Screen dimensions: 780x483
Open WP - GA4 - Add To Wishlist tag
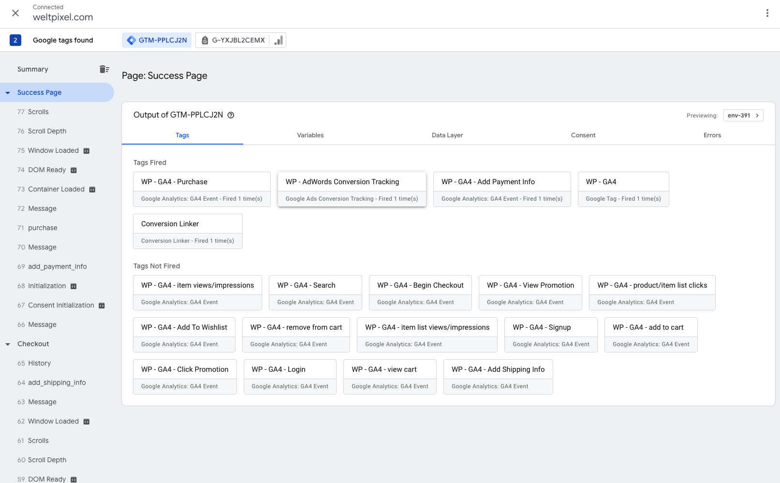tap(184, 335)
